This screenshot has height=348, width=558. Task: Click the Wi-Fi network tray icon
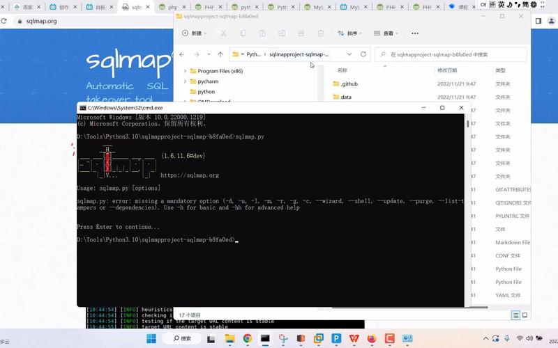(x=520, y=338)
